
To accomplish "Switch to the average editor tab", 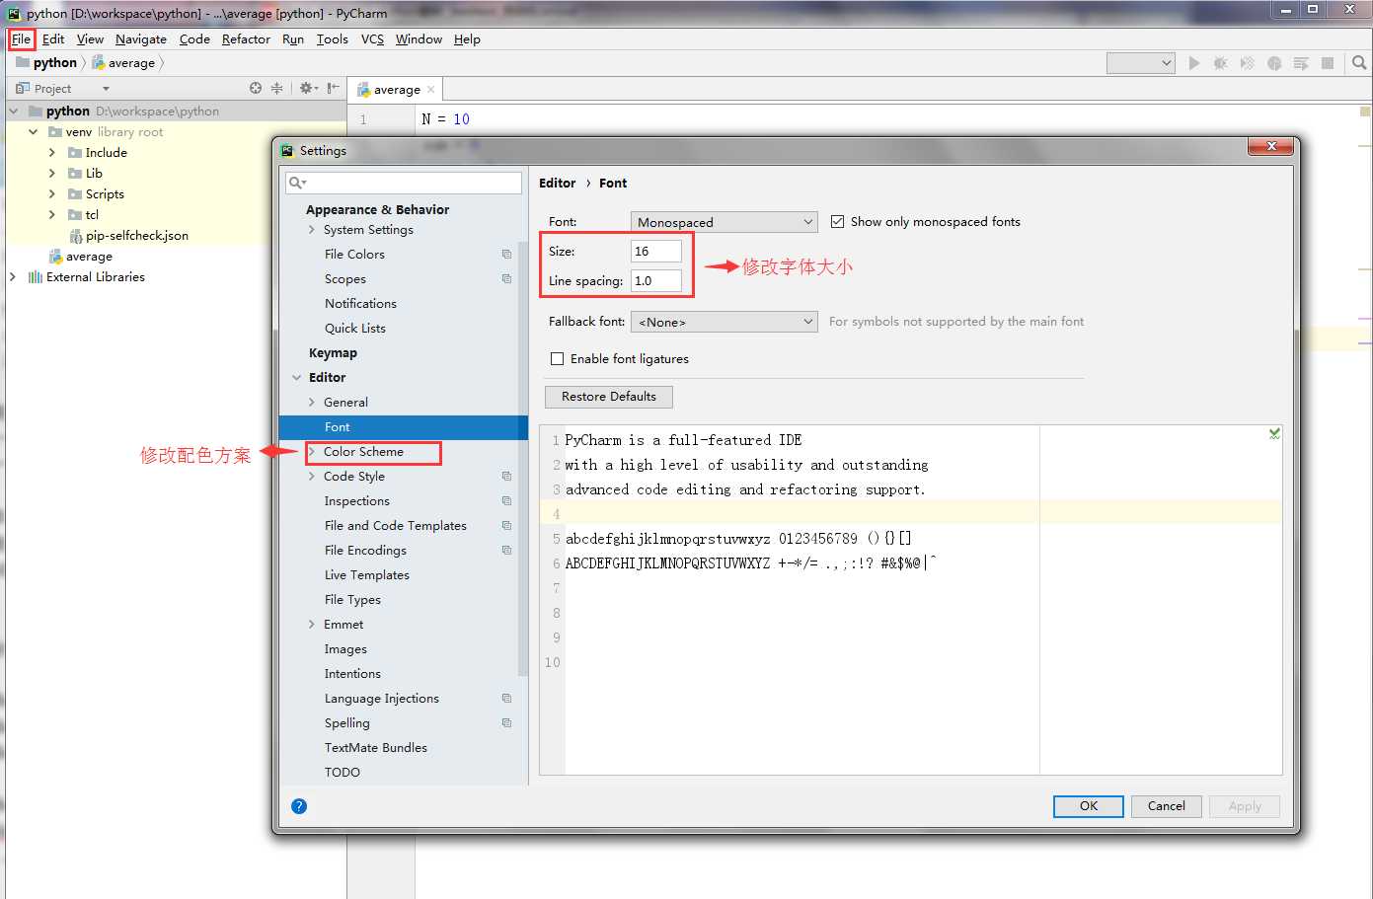I will [x=396, y=90].
